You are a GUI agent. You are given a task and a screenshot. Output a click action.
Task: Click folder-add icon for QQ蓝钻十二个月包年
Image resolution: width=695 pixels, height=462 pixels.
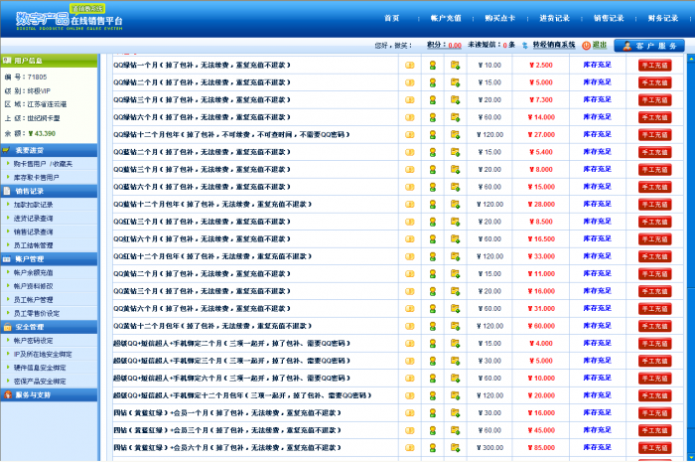click(x=455, y=205)
